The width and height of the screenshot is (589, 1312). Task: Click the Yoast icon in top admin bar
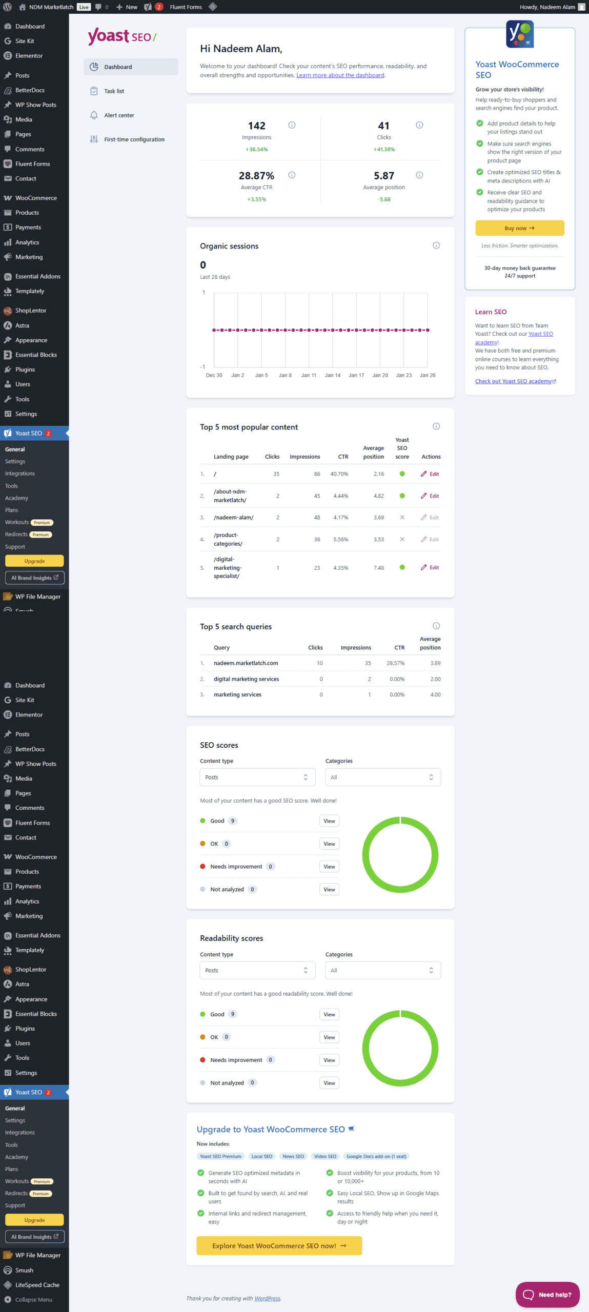(148, 7)
